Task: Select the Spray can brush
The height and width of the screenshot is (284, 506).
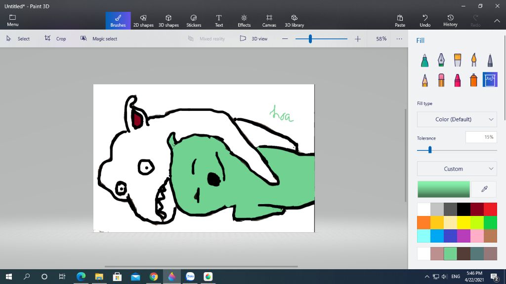Action: click(x=474, y=80)
